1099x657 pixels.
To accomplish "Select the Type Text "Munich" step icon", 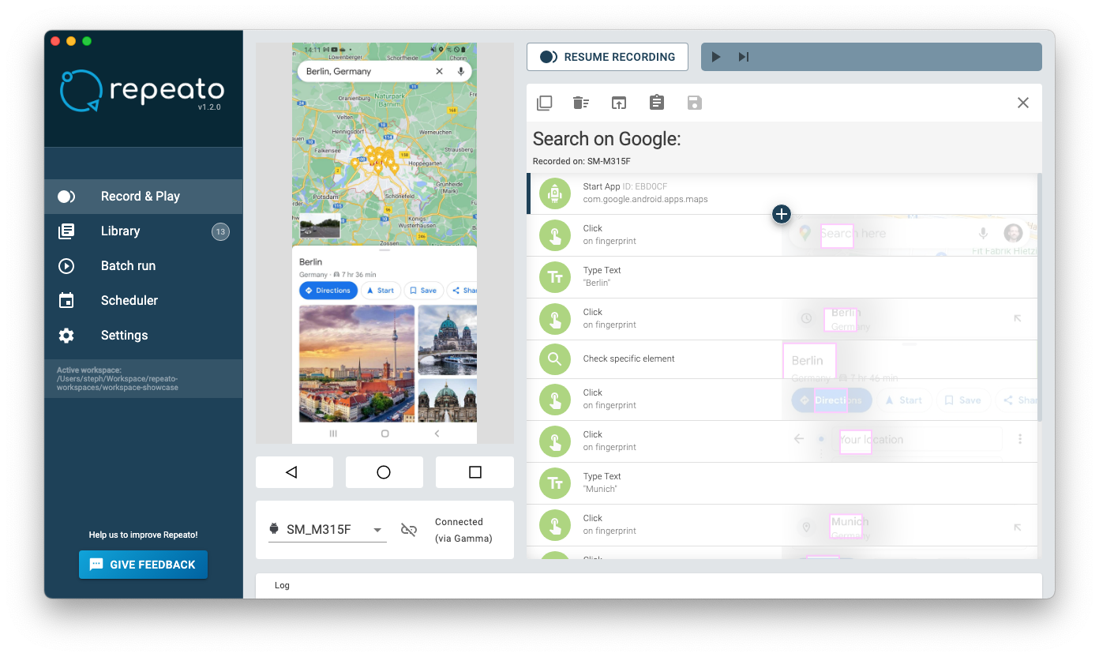I will click(x=555, y=483).
